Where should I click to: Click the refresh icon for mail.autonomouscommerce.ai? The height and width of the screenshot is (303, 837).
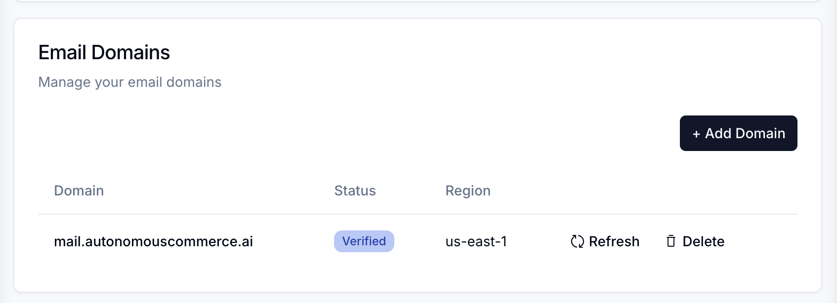point(577,241)
